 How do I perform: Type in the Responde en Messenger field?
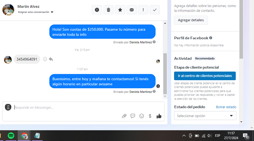point(67,108)
